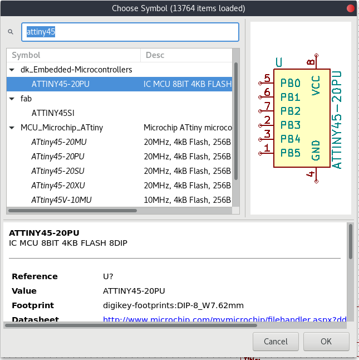Viewport: 359px width, 360px height.
Task: Click the Reference value U?
Action: tap(108, 276)
